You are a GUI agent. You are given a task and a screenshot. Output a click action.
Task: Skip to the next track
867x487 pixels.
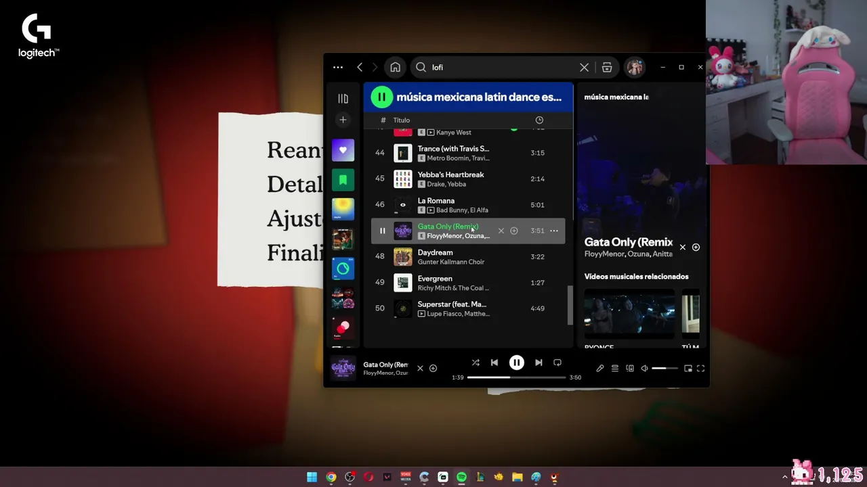538,363
